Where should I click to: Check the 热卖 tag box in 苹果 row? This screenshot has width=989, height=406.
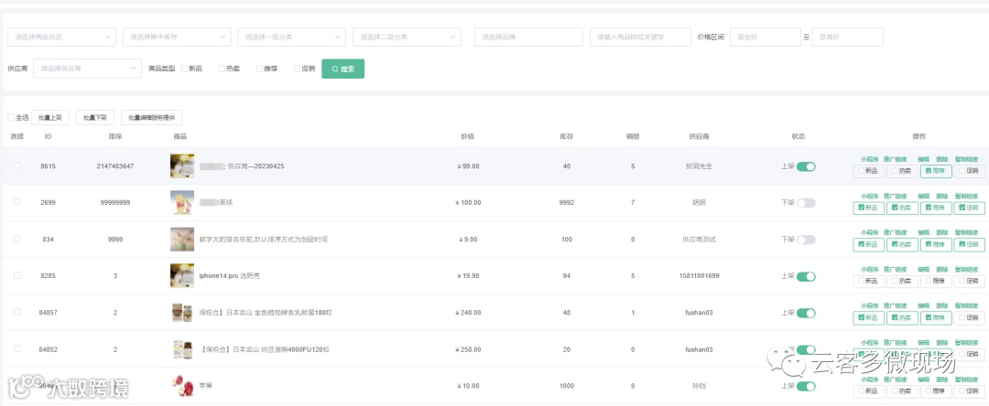click(902, 390)
